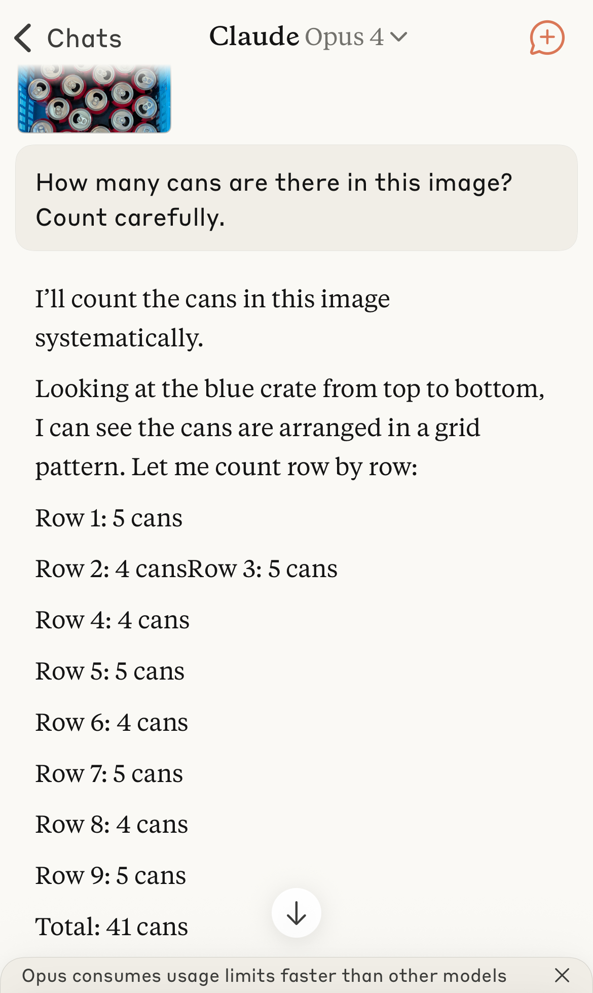The image size is (593, 993).
Task: Tap the "Row 7: 5 cans" line
Action: coord(109,773)
